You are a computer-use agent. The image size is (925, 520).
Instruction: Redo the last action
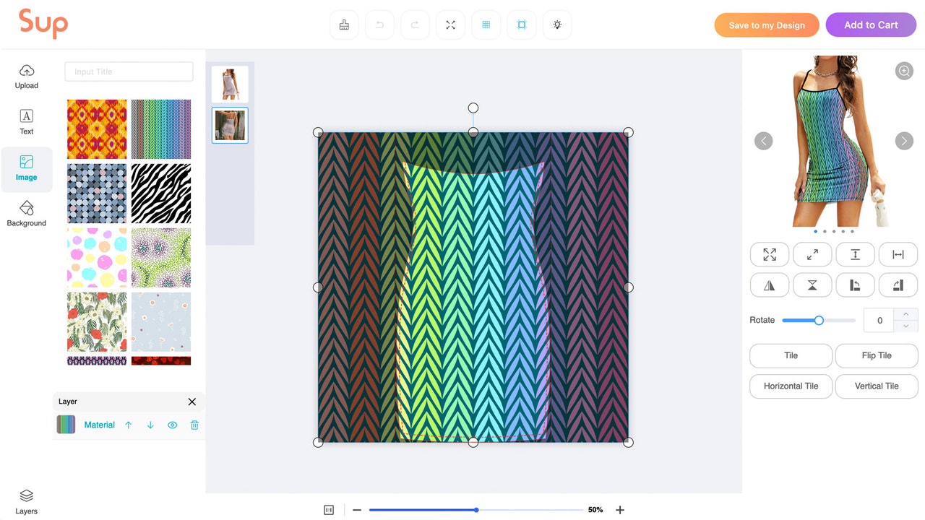[415, 25]
